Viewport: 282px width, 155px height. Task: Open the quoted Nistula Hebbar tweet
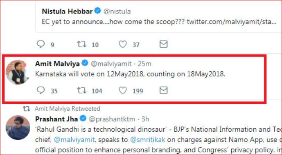click(x=159, y=17)
